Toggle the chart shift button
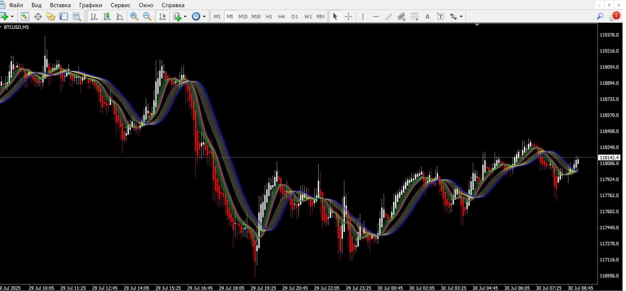 pos(162,16)
